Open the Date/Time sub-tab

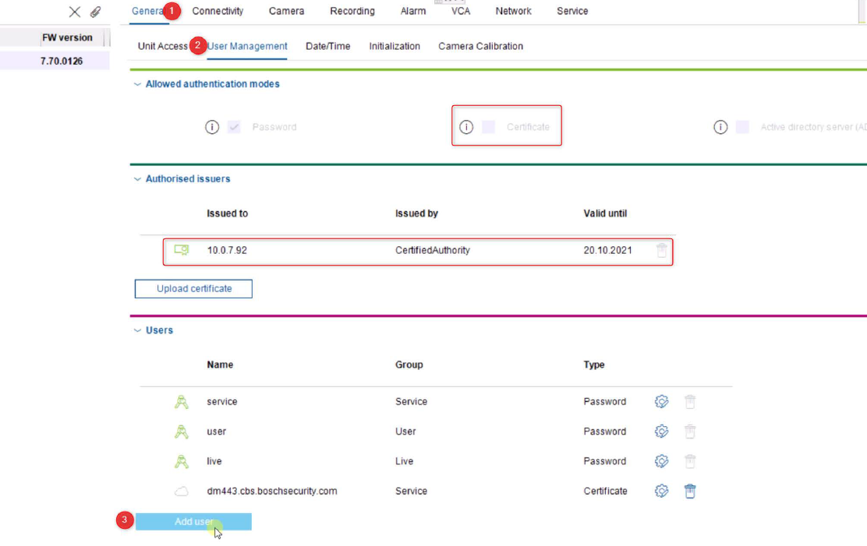(x=327, y=47)
